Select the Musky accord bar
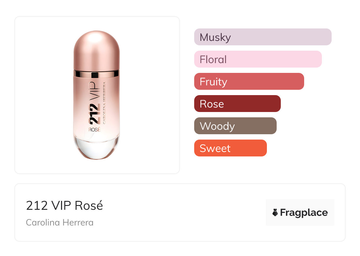 click(x=262, y=37)
